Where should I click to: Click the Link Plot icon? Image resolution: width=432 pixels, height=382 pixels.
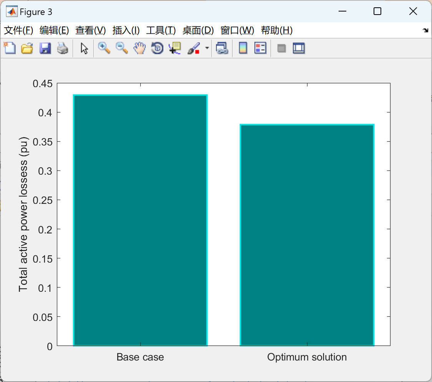[x=222, y=48]
